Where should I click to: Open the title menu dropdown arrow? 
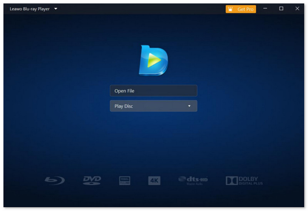click(56, 8)
